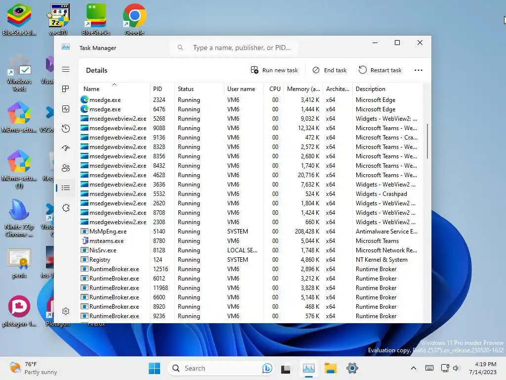Open the clock showing 4:19 PM
This screenshot has width=506, height=380.
pos(483,368)
